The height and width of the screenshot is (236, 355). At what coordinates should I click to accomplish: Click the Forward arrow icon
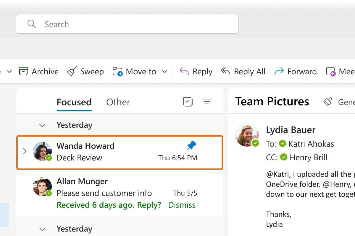(279, 71)
